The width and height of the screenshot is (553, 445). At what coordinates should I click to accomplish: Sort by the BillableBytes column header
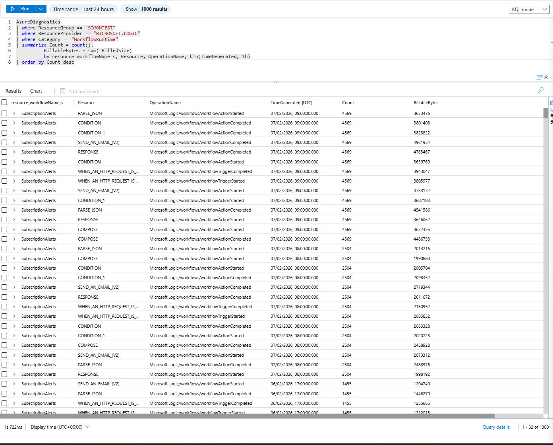pyautogui.click(x=426, y=103)
